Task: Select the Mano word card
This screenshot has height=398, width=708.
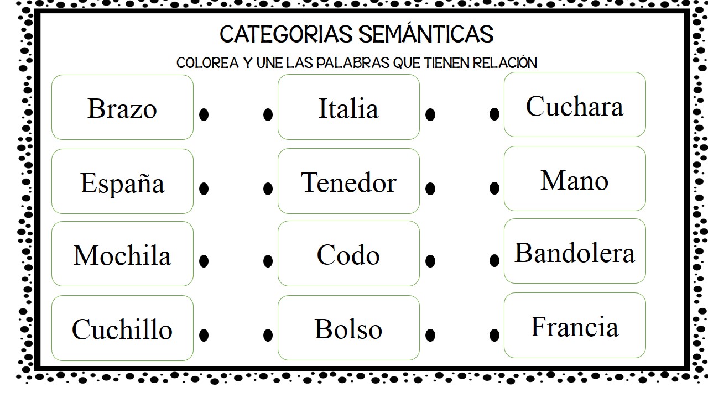Action: (575, 179)
